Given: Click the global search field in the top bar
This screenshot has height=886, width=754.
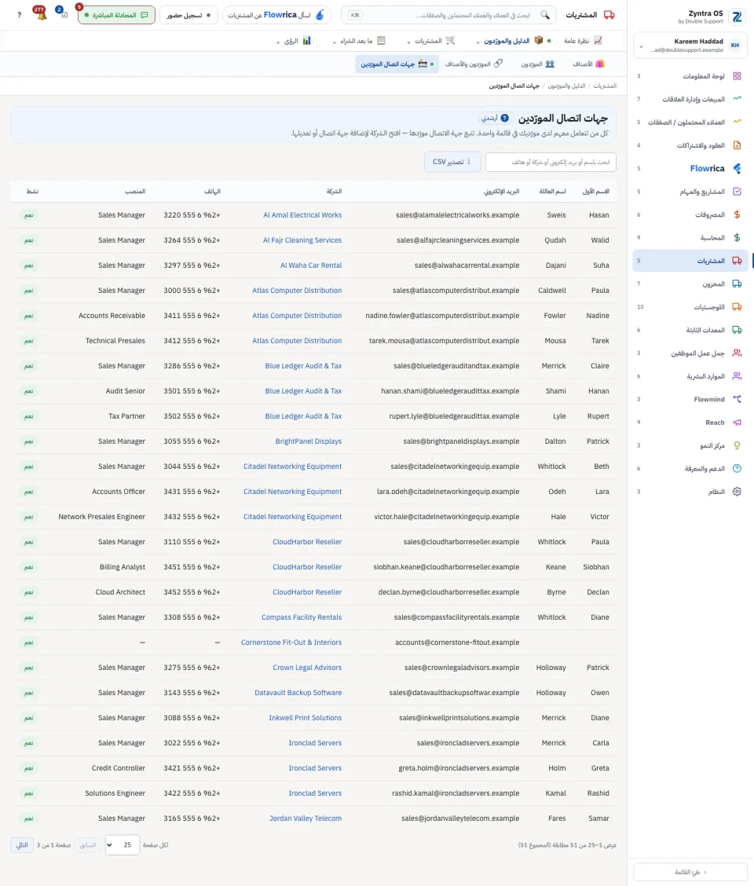Looking at the screenshot, I should 448,15.
